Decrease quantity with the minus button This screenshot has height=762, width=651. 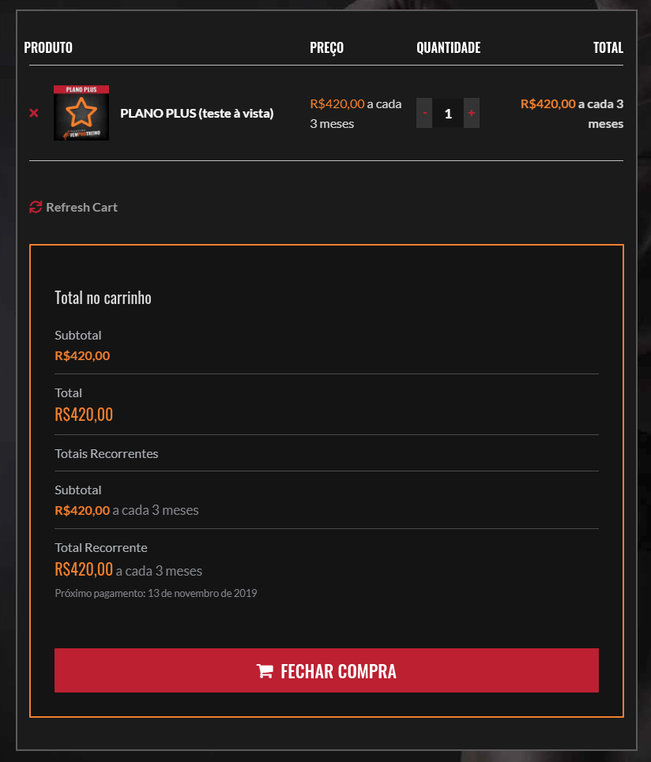[x=424, y=113]
